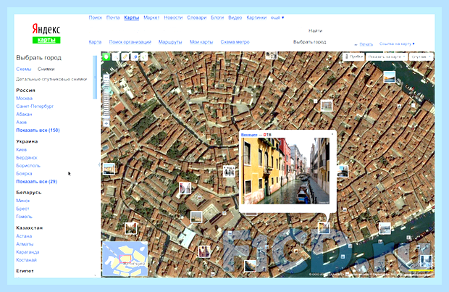Open Почта in top navigation
The height and width of the screenshot is (292, 449).
(113, 17)
